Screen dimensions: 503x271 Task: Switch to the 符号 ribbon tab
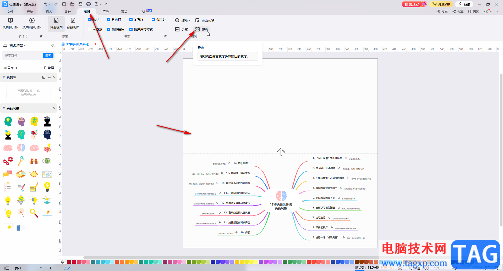106,12
